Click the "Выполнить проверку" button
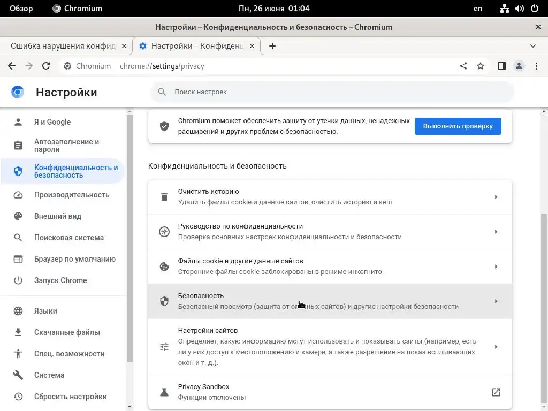Viewport: 548px width, 411px height. coord(458,126)
